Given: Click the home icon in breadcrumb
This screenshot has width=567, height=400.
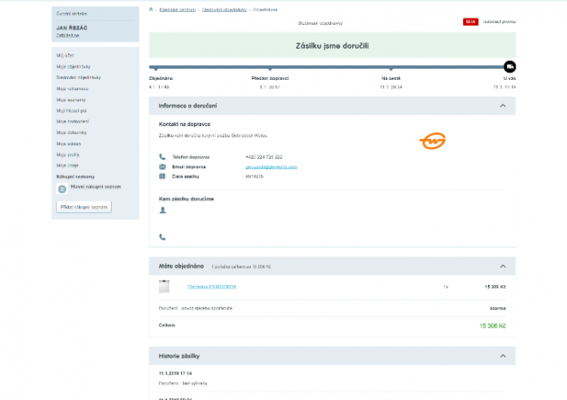Looking at the screenshot, I should tap(152, 9).
